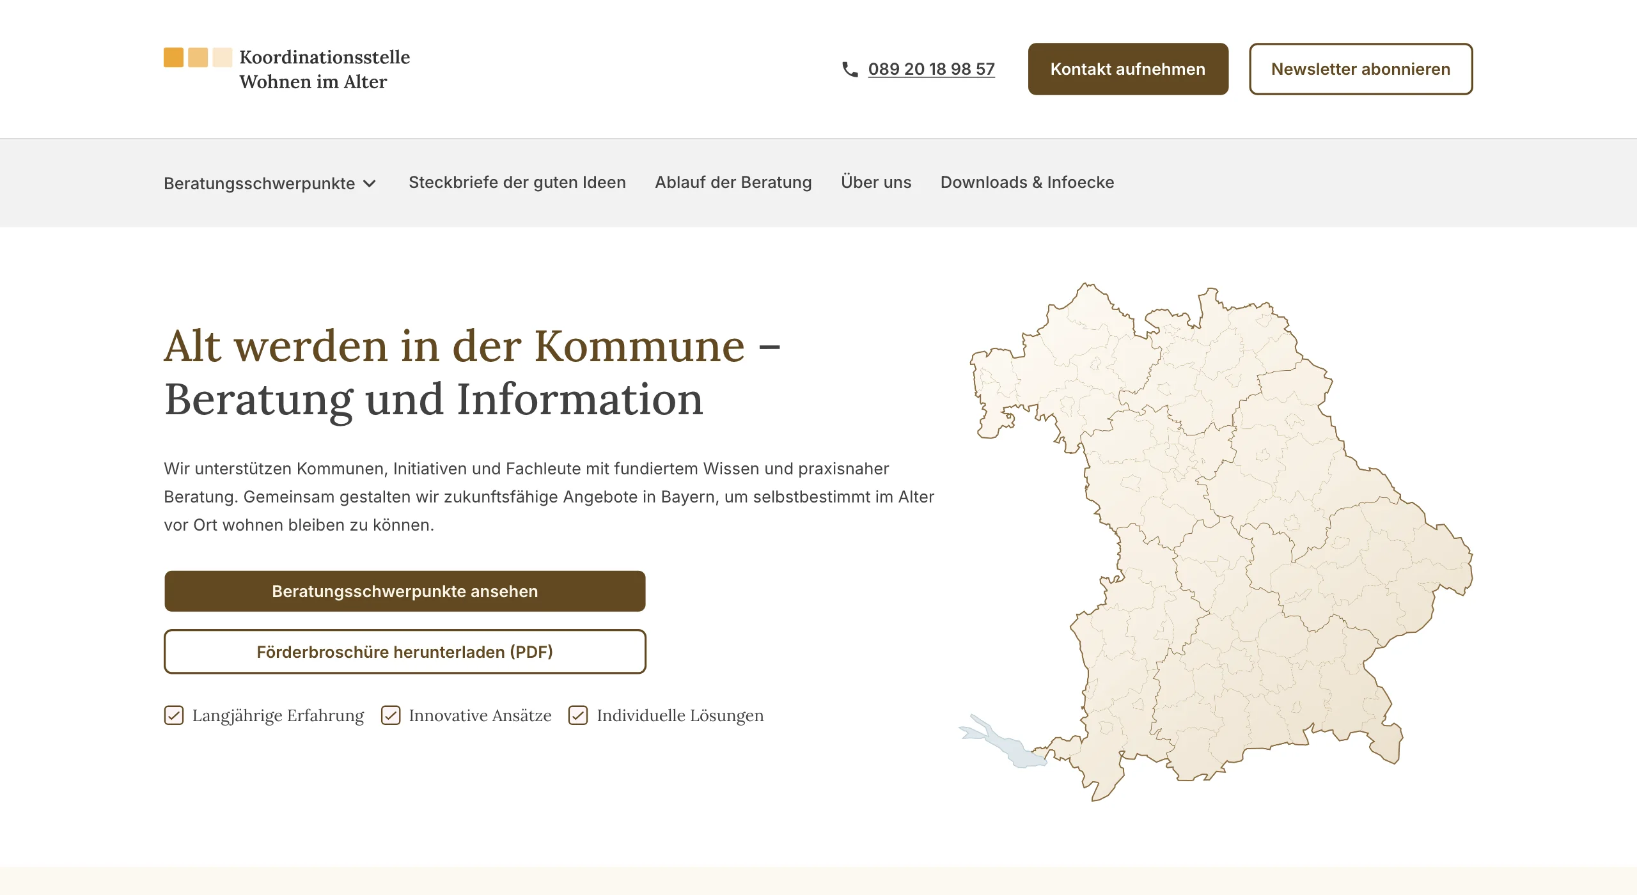Click the phone handset icon
Viewport: 1637px width, 895px height.
[x=850, y=69]
